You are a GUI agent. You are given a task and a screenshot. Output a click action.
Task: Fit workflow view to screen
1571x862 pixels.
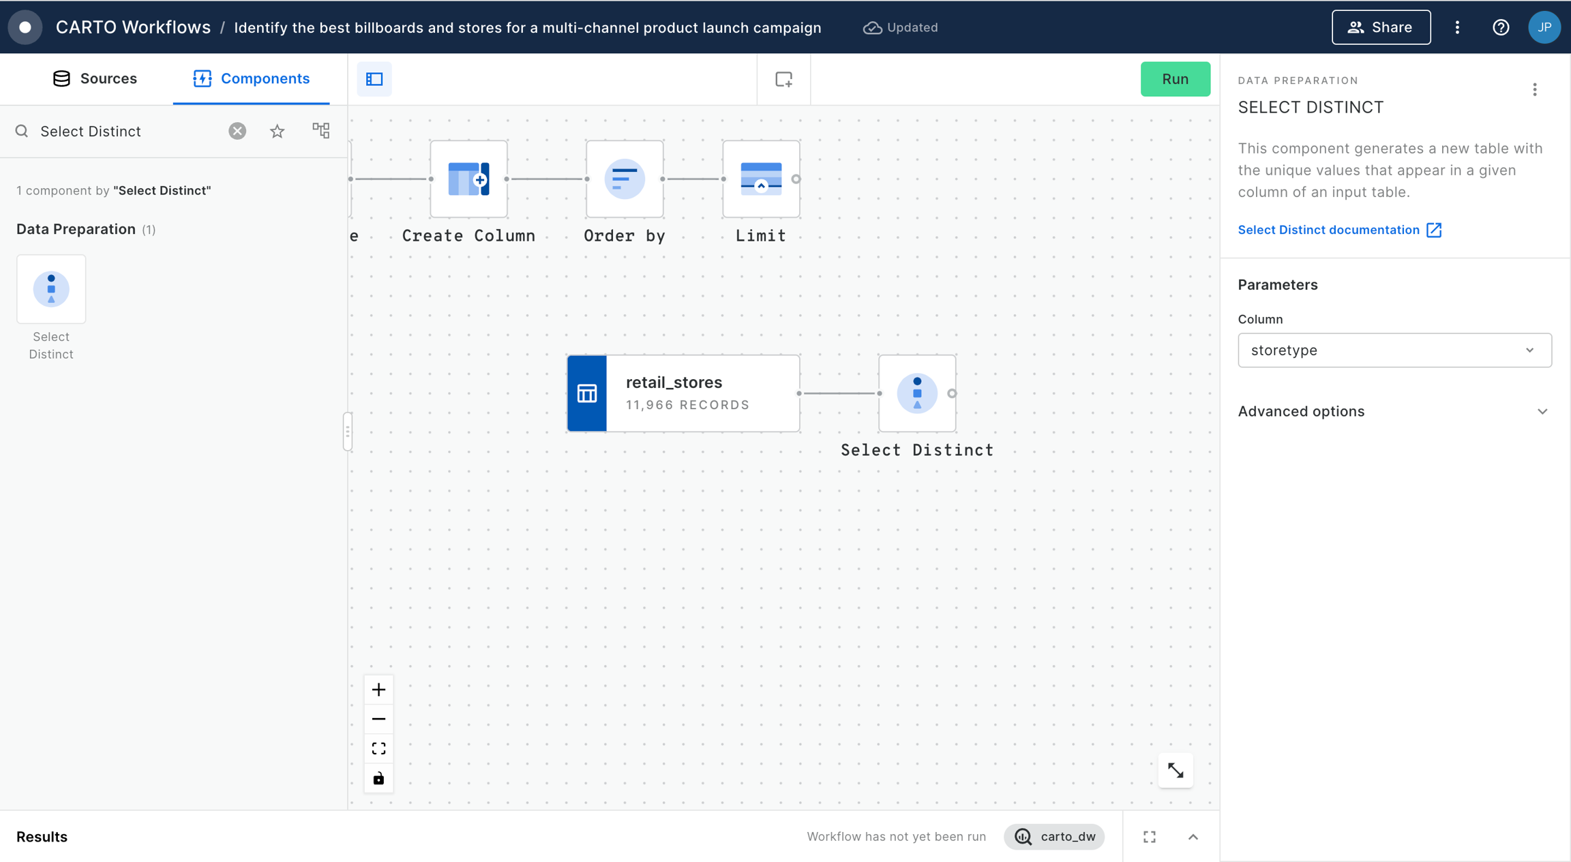[378, 749]
